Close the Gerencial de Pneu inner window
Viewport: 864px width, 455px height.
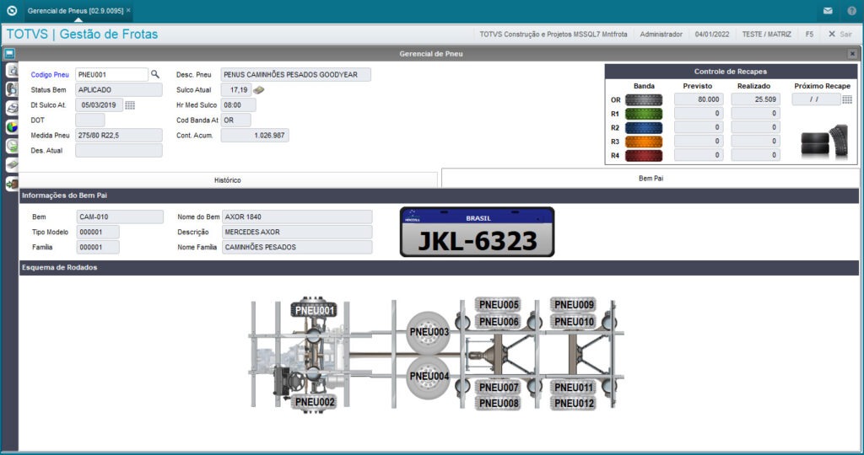(x=852, y=54)
